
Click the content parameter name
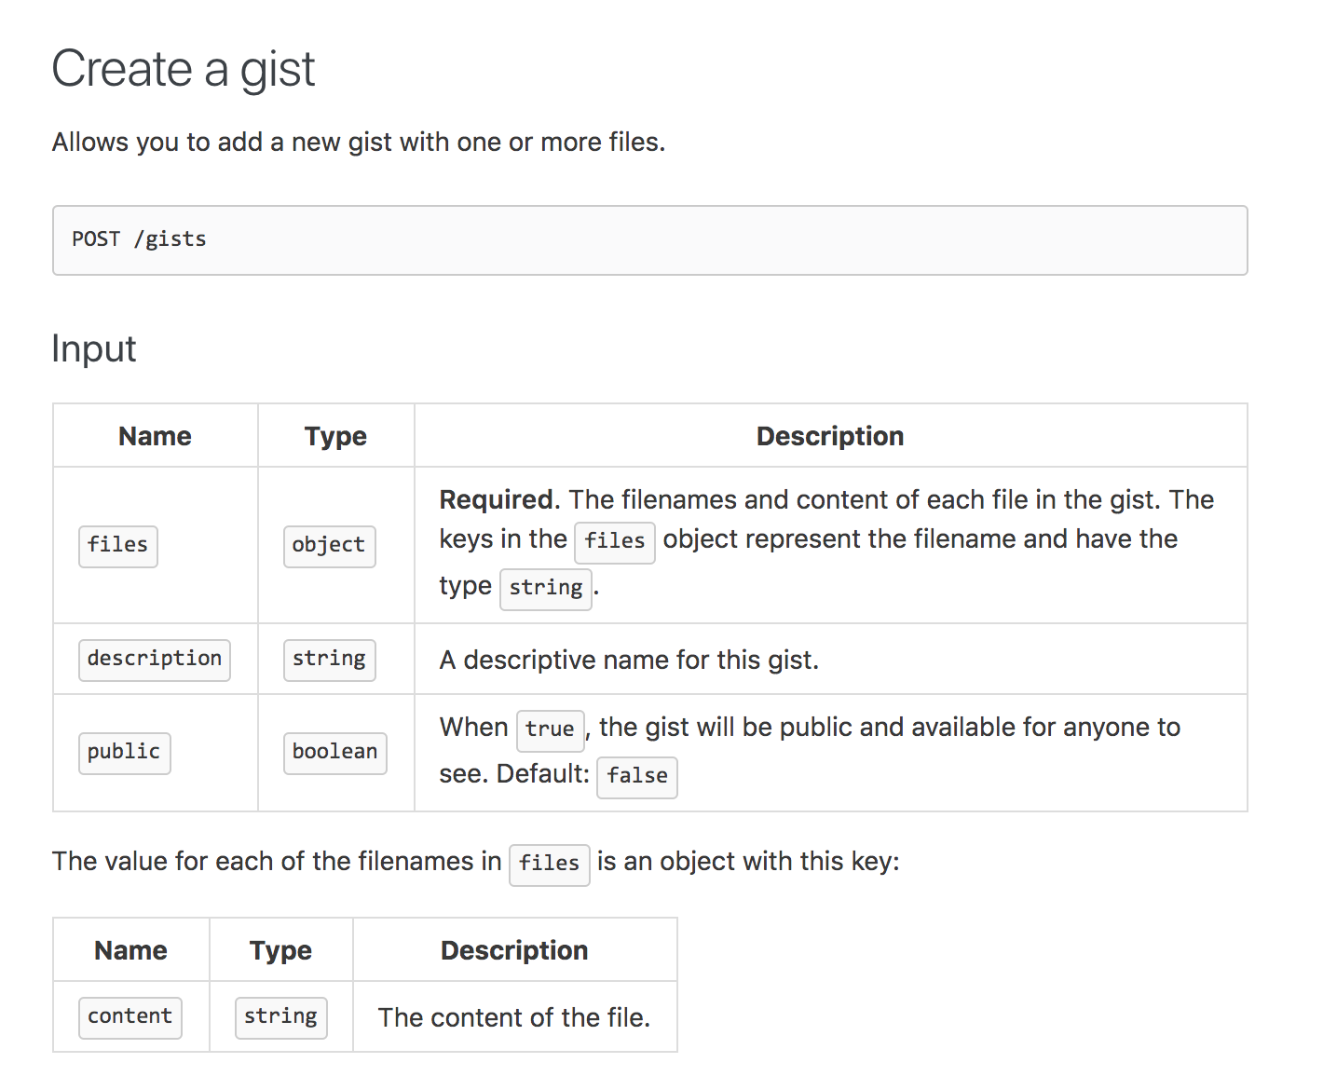coord(130,1016)
